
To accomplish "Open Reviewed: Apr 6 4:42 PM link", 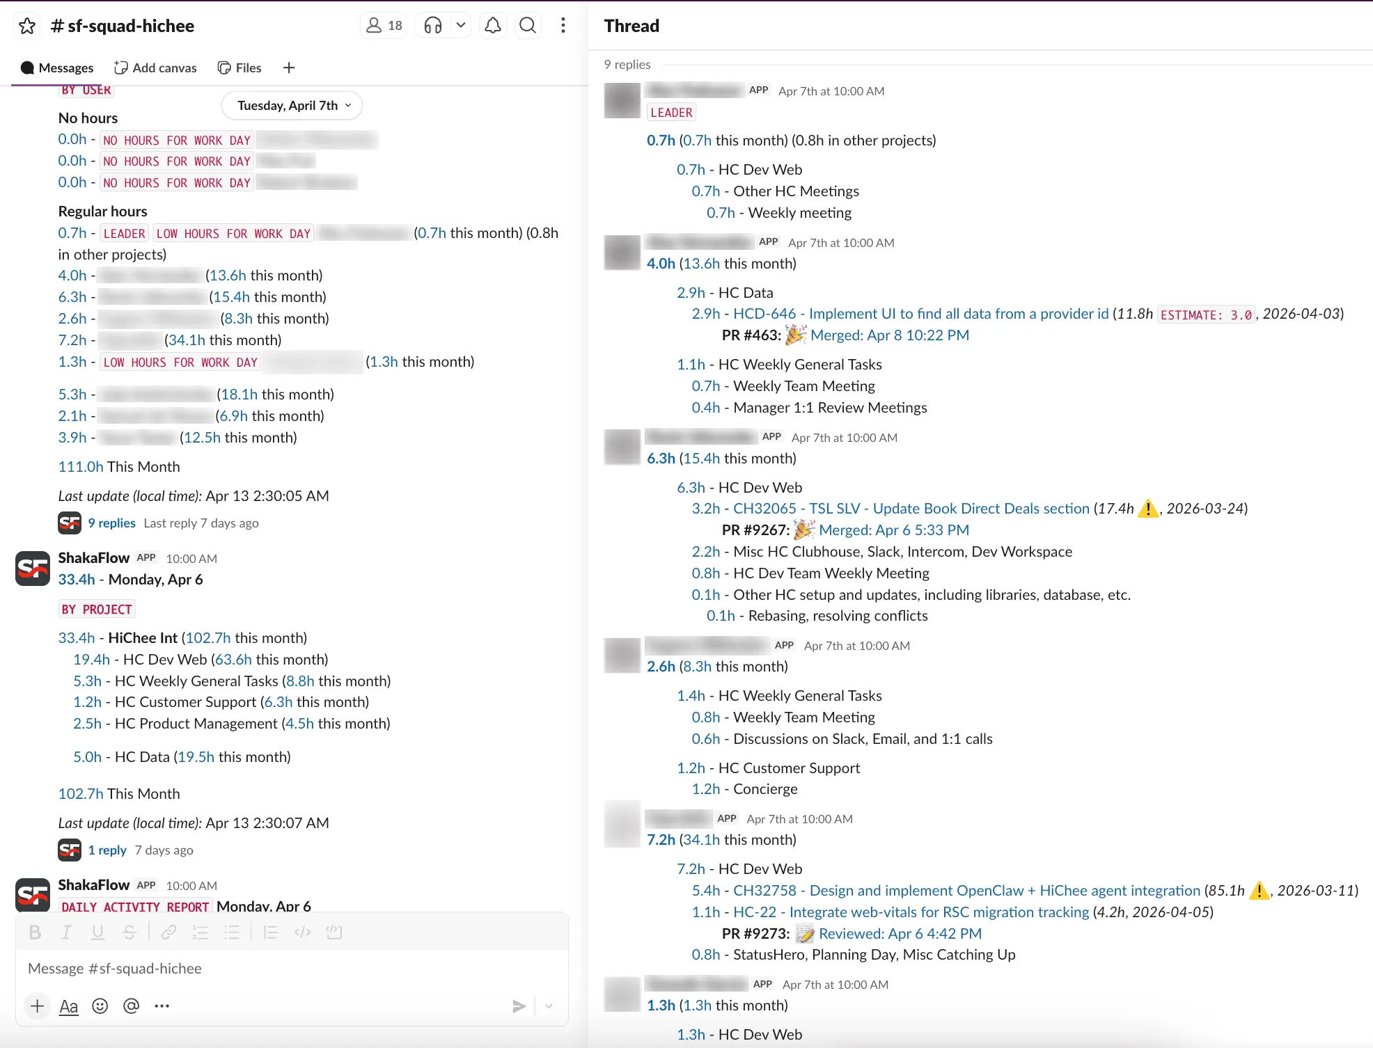I will [x=900, y=934].
